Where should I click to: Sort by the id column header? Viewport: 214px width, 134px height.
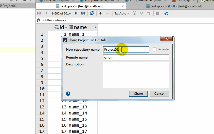tap(58, 27)
